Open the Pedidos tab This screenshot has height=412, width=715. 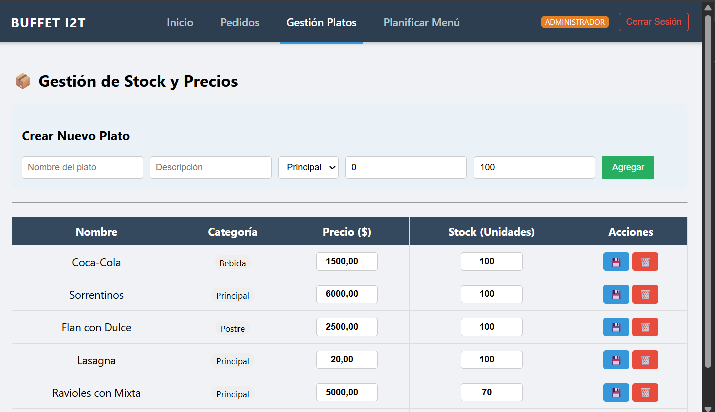(x=240, y=22)
